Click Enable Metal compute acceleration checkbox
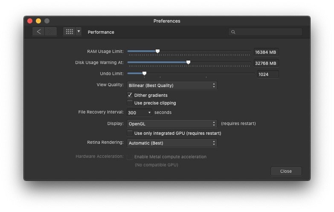334x212 pixels. pos(130,157)
